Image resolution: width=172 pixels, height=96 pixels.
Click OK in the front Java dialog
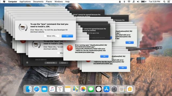[x=67, y=36]
